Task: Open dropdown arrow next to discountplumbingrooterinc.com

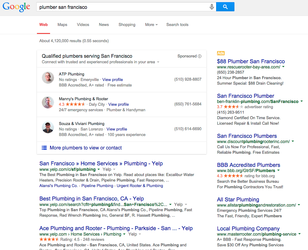Action: coord(293,141)
